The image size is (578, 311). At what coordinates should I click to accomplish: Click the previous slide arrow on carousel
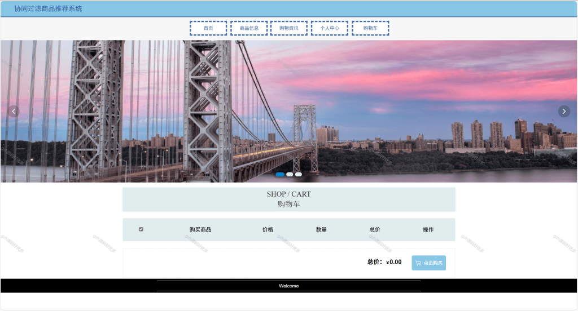pos(14,111)
